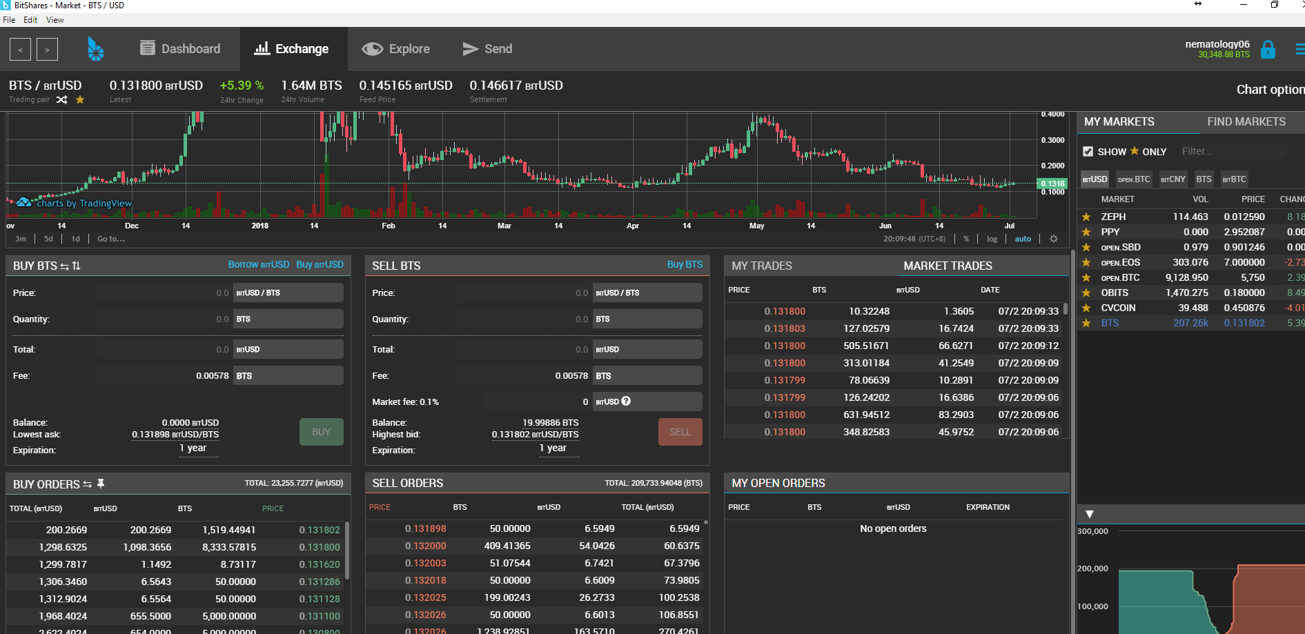Open Sell fee asset BTS dropdown
This screenshot has height=634, width=1305.
647,375
